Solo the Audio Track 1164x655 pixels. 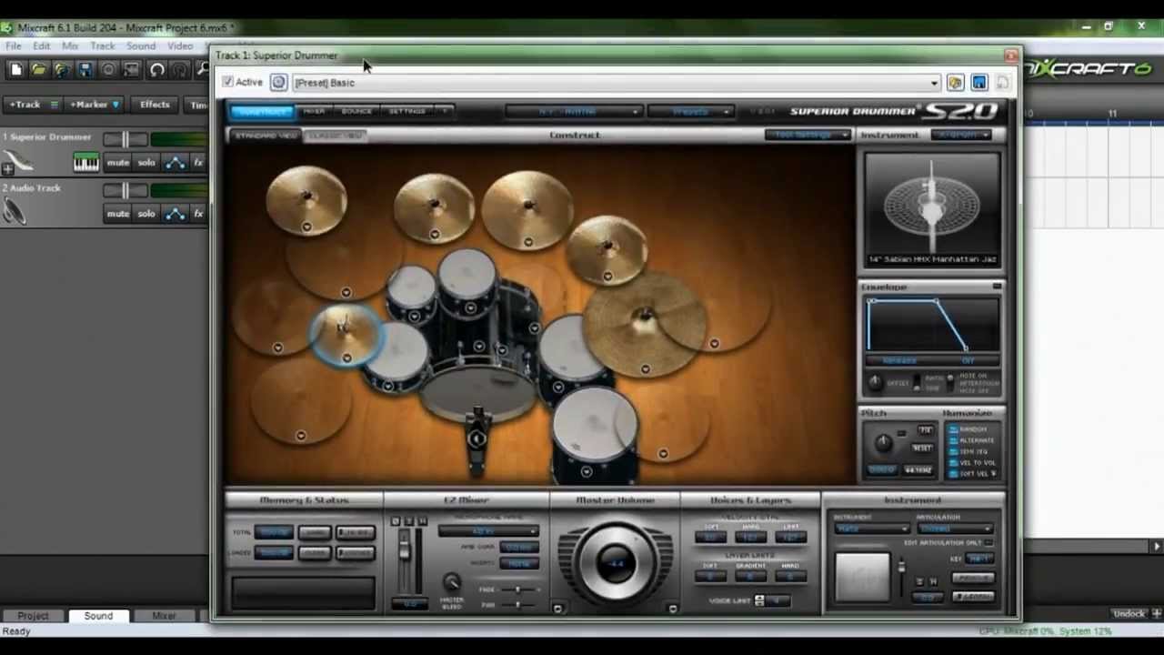pyautogui.click(x=146, y=214)
